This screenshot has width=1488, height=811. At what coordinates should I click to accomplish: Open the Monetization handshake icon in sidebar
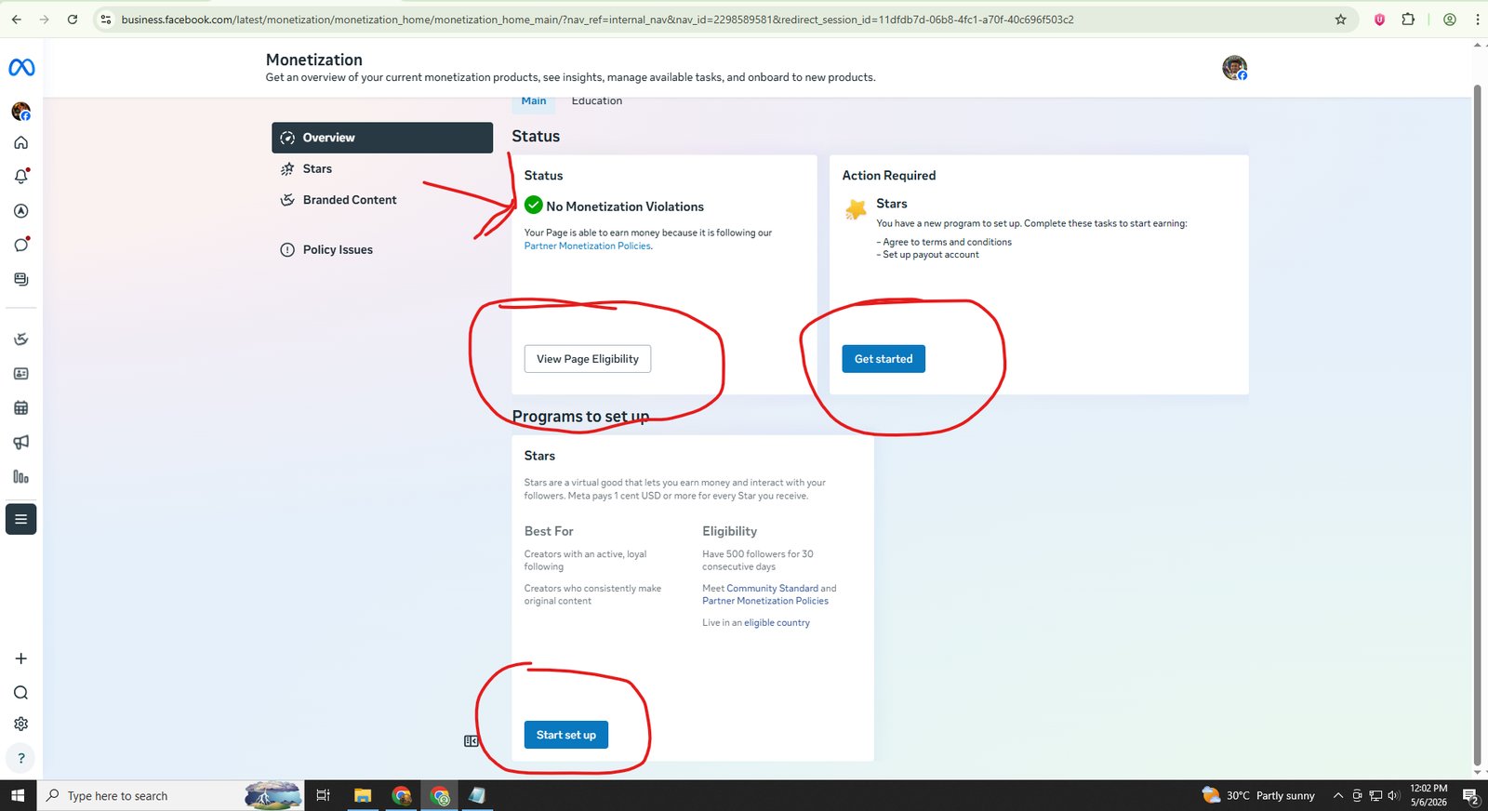(20, 339)
